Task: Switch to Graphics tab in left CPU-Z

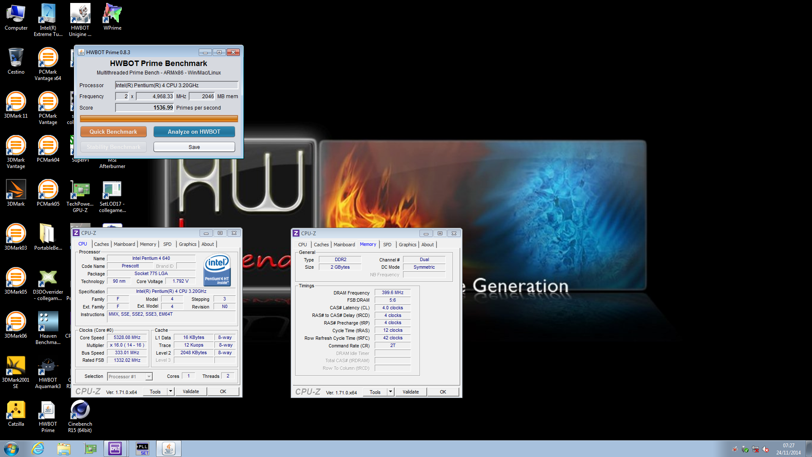Action: pos(188,244)
